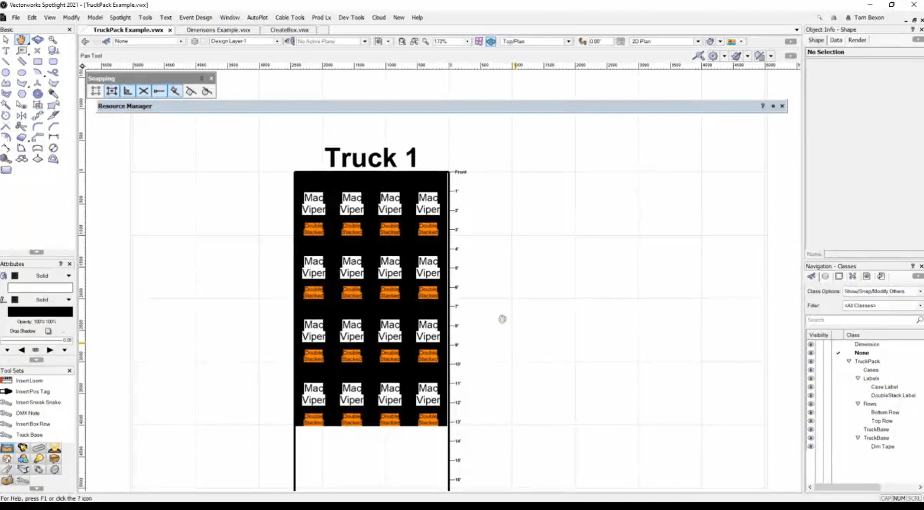The height and width of the screenshot is (510, 924).
Task: Select the Insert Loom tool
Action: pos(29,381)
